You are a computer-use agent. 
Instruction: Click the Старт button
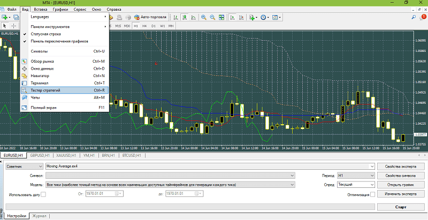point(400,207)
